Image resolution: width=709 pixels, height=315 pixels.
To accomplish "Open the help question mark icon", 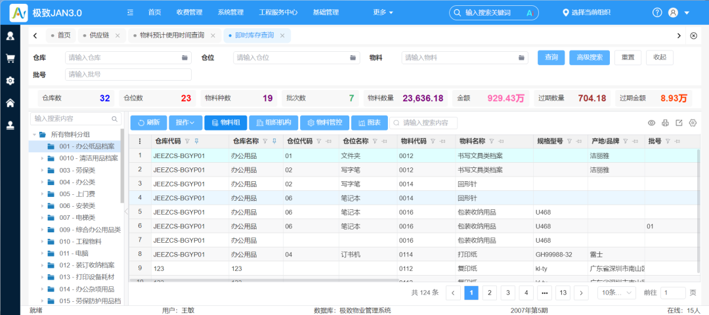I will pyautogui.click(x=657, y=12).
